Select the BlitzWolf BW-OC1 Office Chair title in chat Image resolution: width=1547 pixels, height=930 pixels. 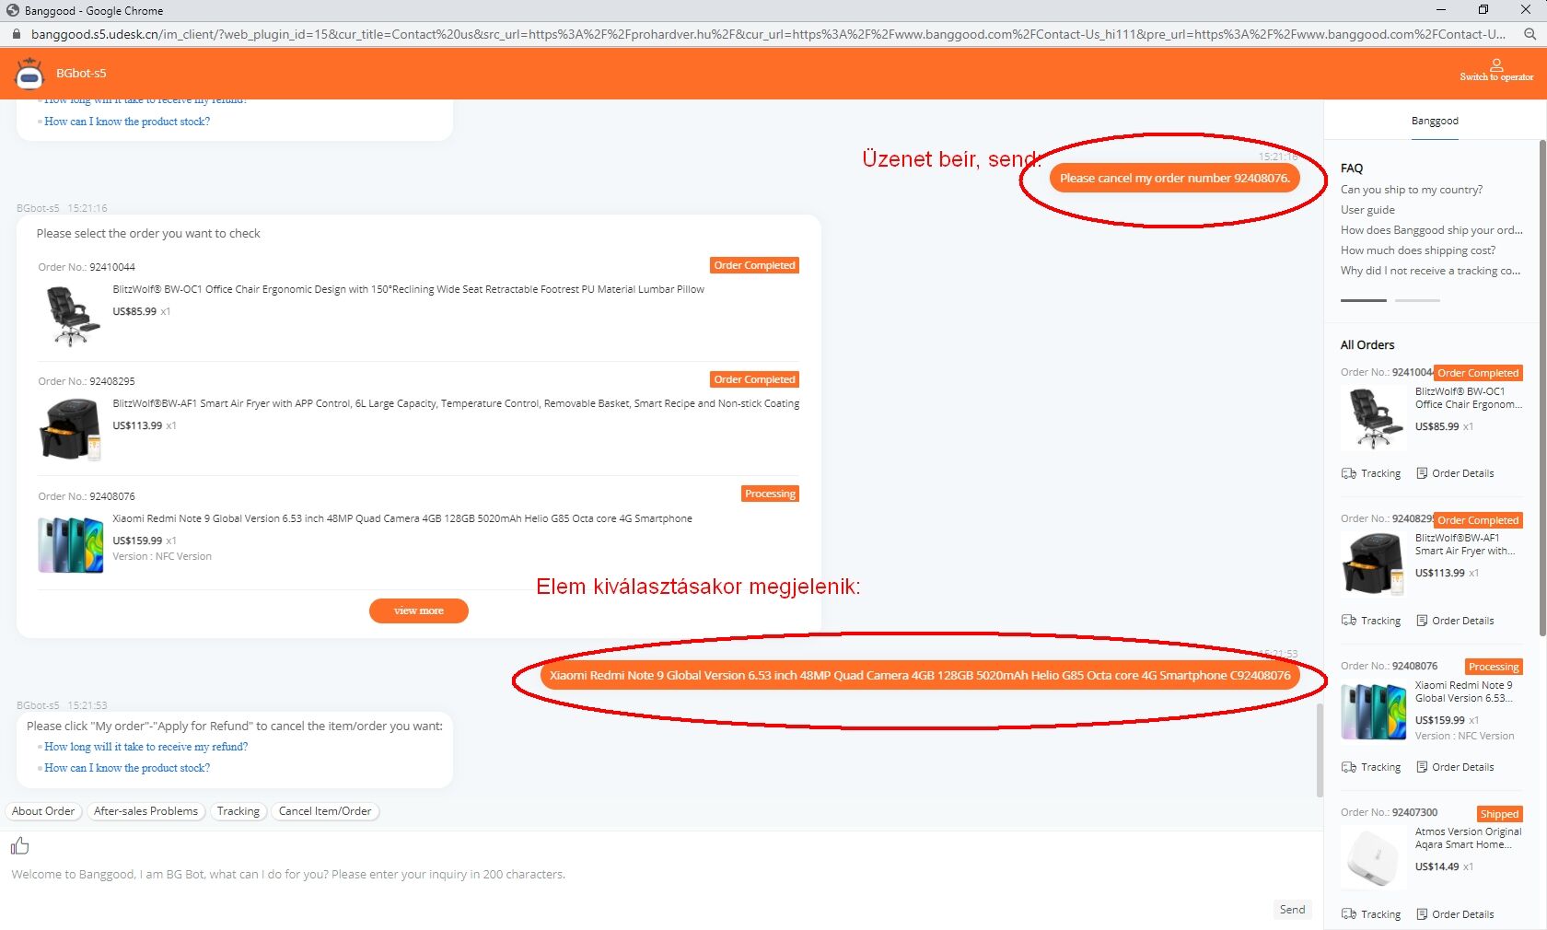(408, 289)
